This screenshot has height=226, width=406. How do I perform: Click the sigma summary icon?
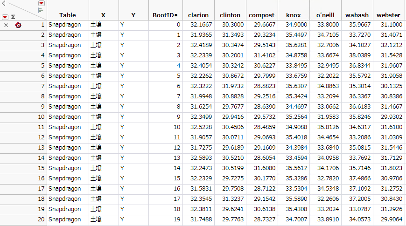tap(13, 17)
